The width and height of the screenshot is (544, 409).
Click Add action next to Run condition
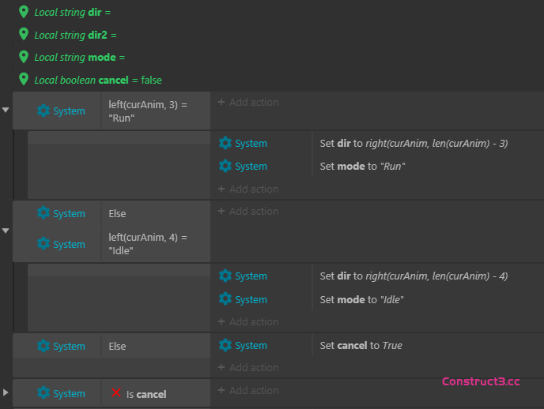248,103
